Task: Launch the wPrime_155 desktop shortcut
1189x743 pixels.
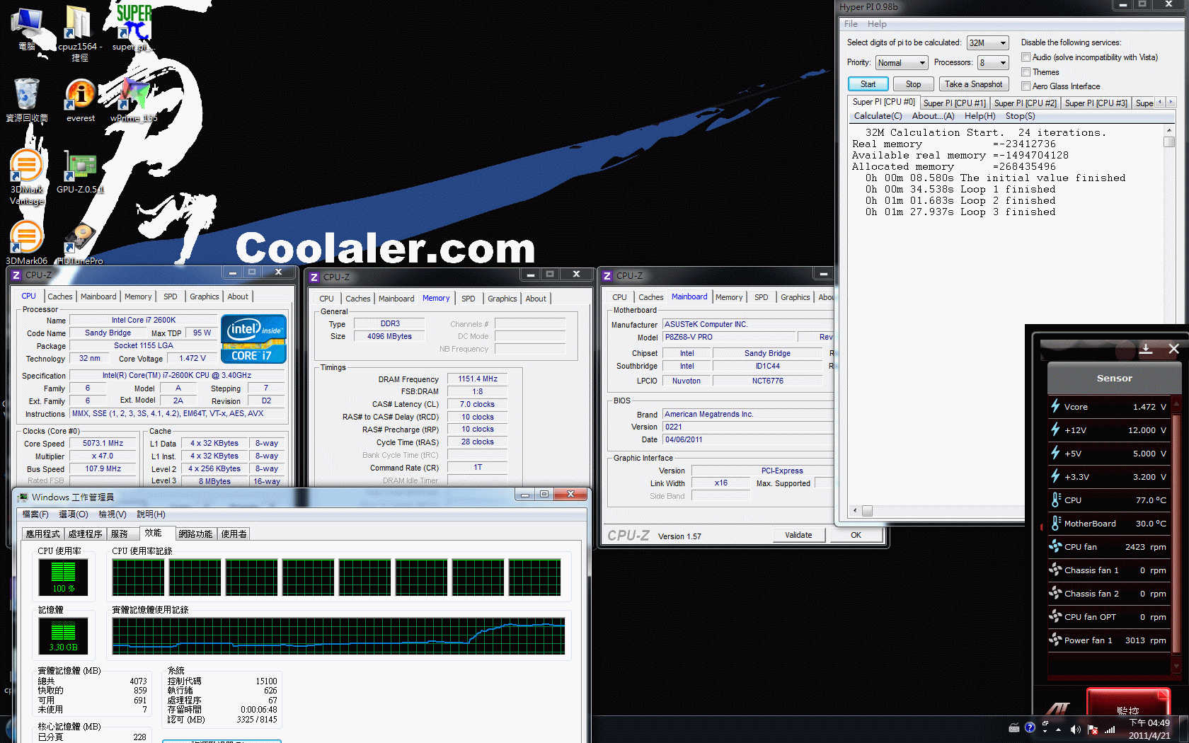Action: point(133,100)
